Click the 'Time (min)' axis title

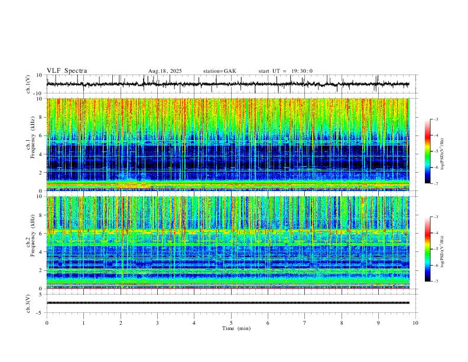click(x=236, y=328)
